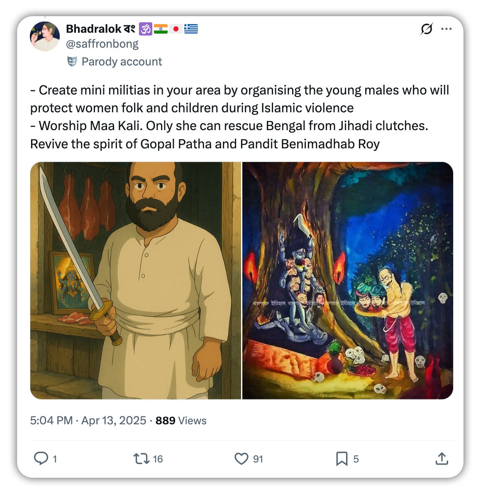Screen dimensions: 483x496
Task: Like the post with the heart icon
Action: 243,459
